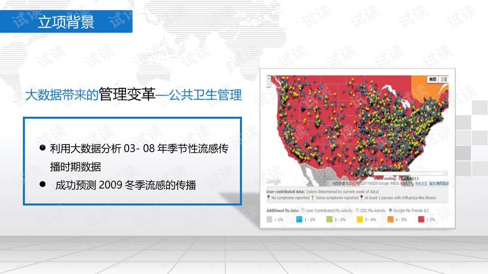Select CDC Flu Activity radio button
488x274 pixels.
click(356, 210)
